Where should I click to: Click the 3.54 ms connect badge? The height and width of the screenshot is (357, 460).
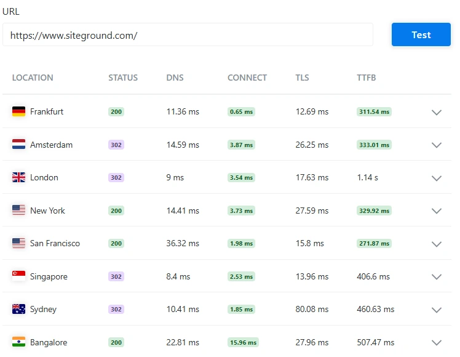click(241, 178)
